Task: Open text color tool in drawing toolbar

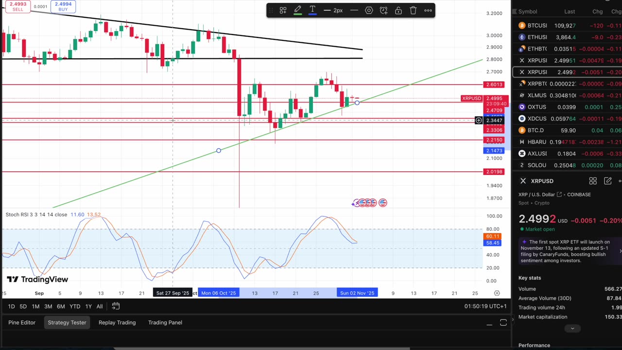Action: point(312,10)
